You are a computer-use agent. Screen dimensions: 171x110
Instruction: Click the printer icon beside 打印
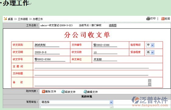point(148,19)
